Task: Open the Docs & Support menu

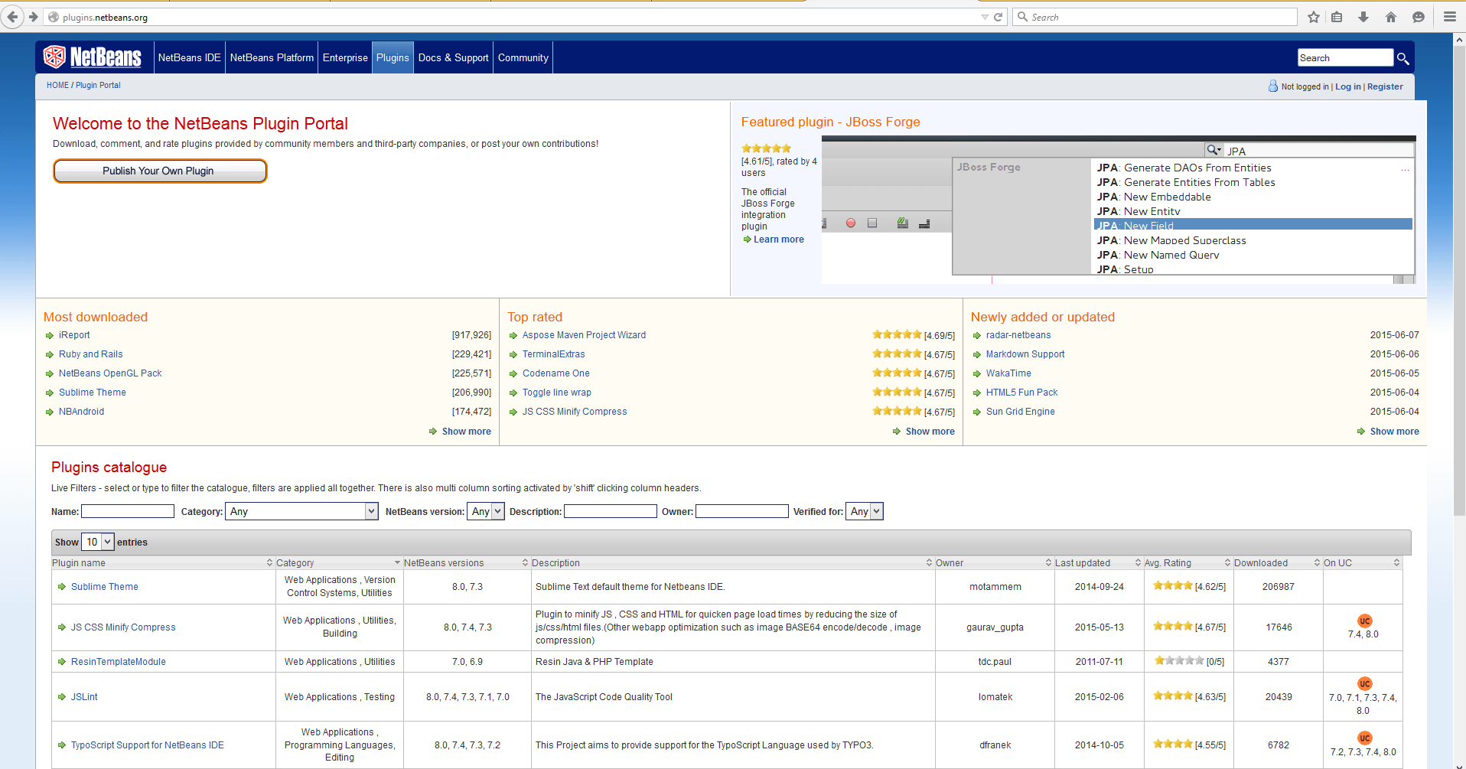Action: [453, 57]
